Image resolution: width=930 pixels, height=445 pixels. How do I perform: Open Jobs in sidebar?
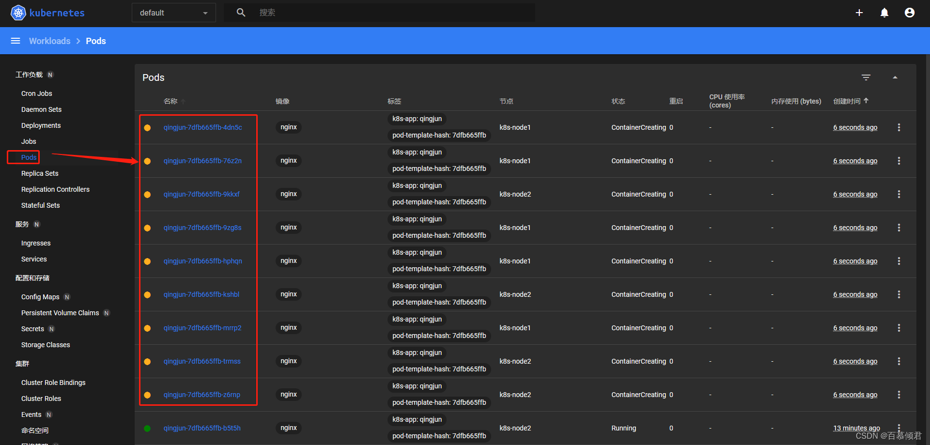(29, 141)
